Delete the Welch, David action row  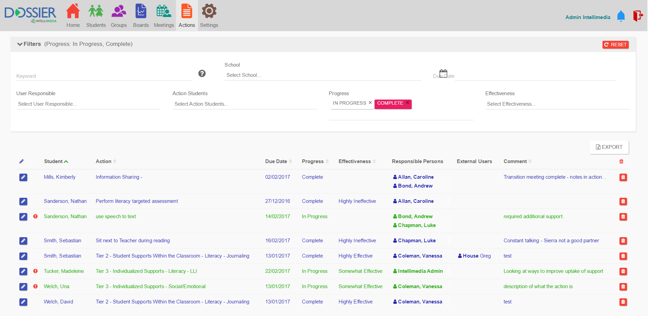(623, 302)
